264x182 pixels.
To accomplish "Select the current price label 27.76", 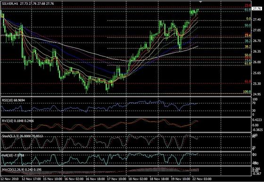I will [x=257, y=9].
